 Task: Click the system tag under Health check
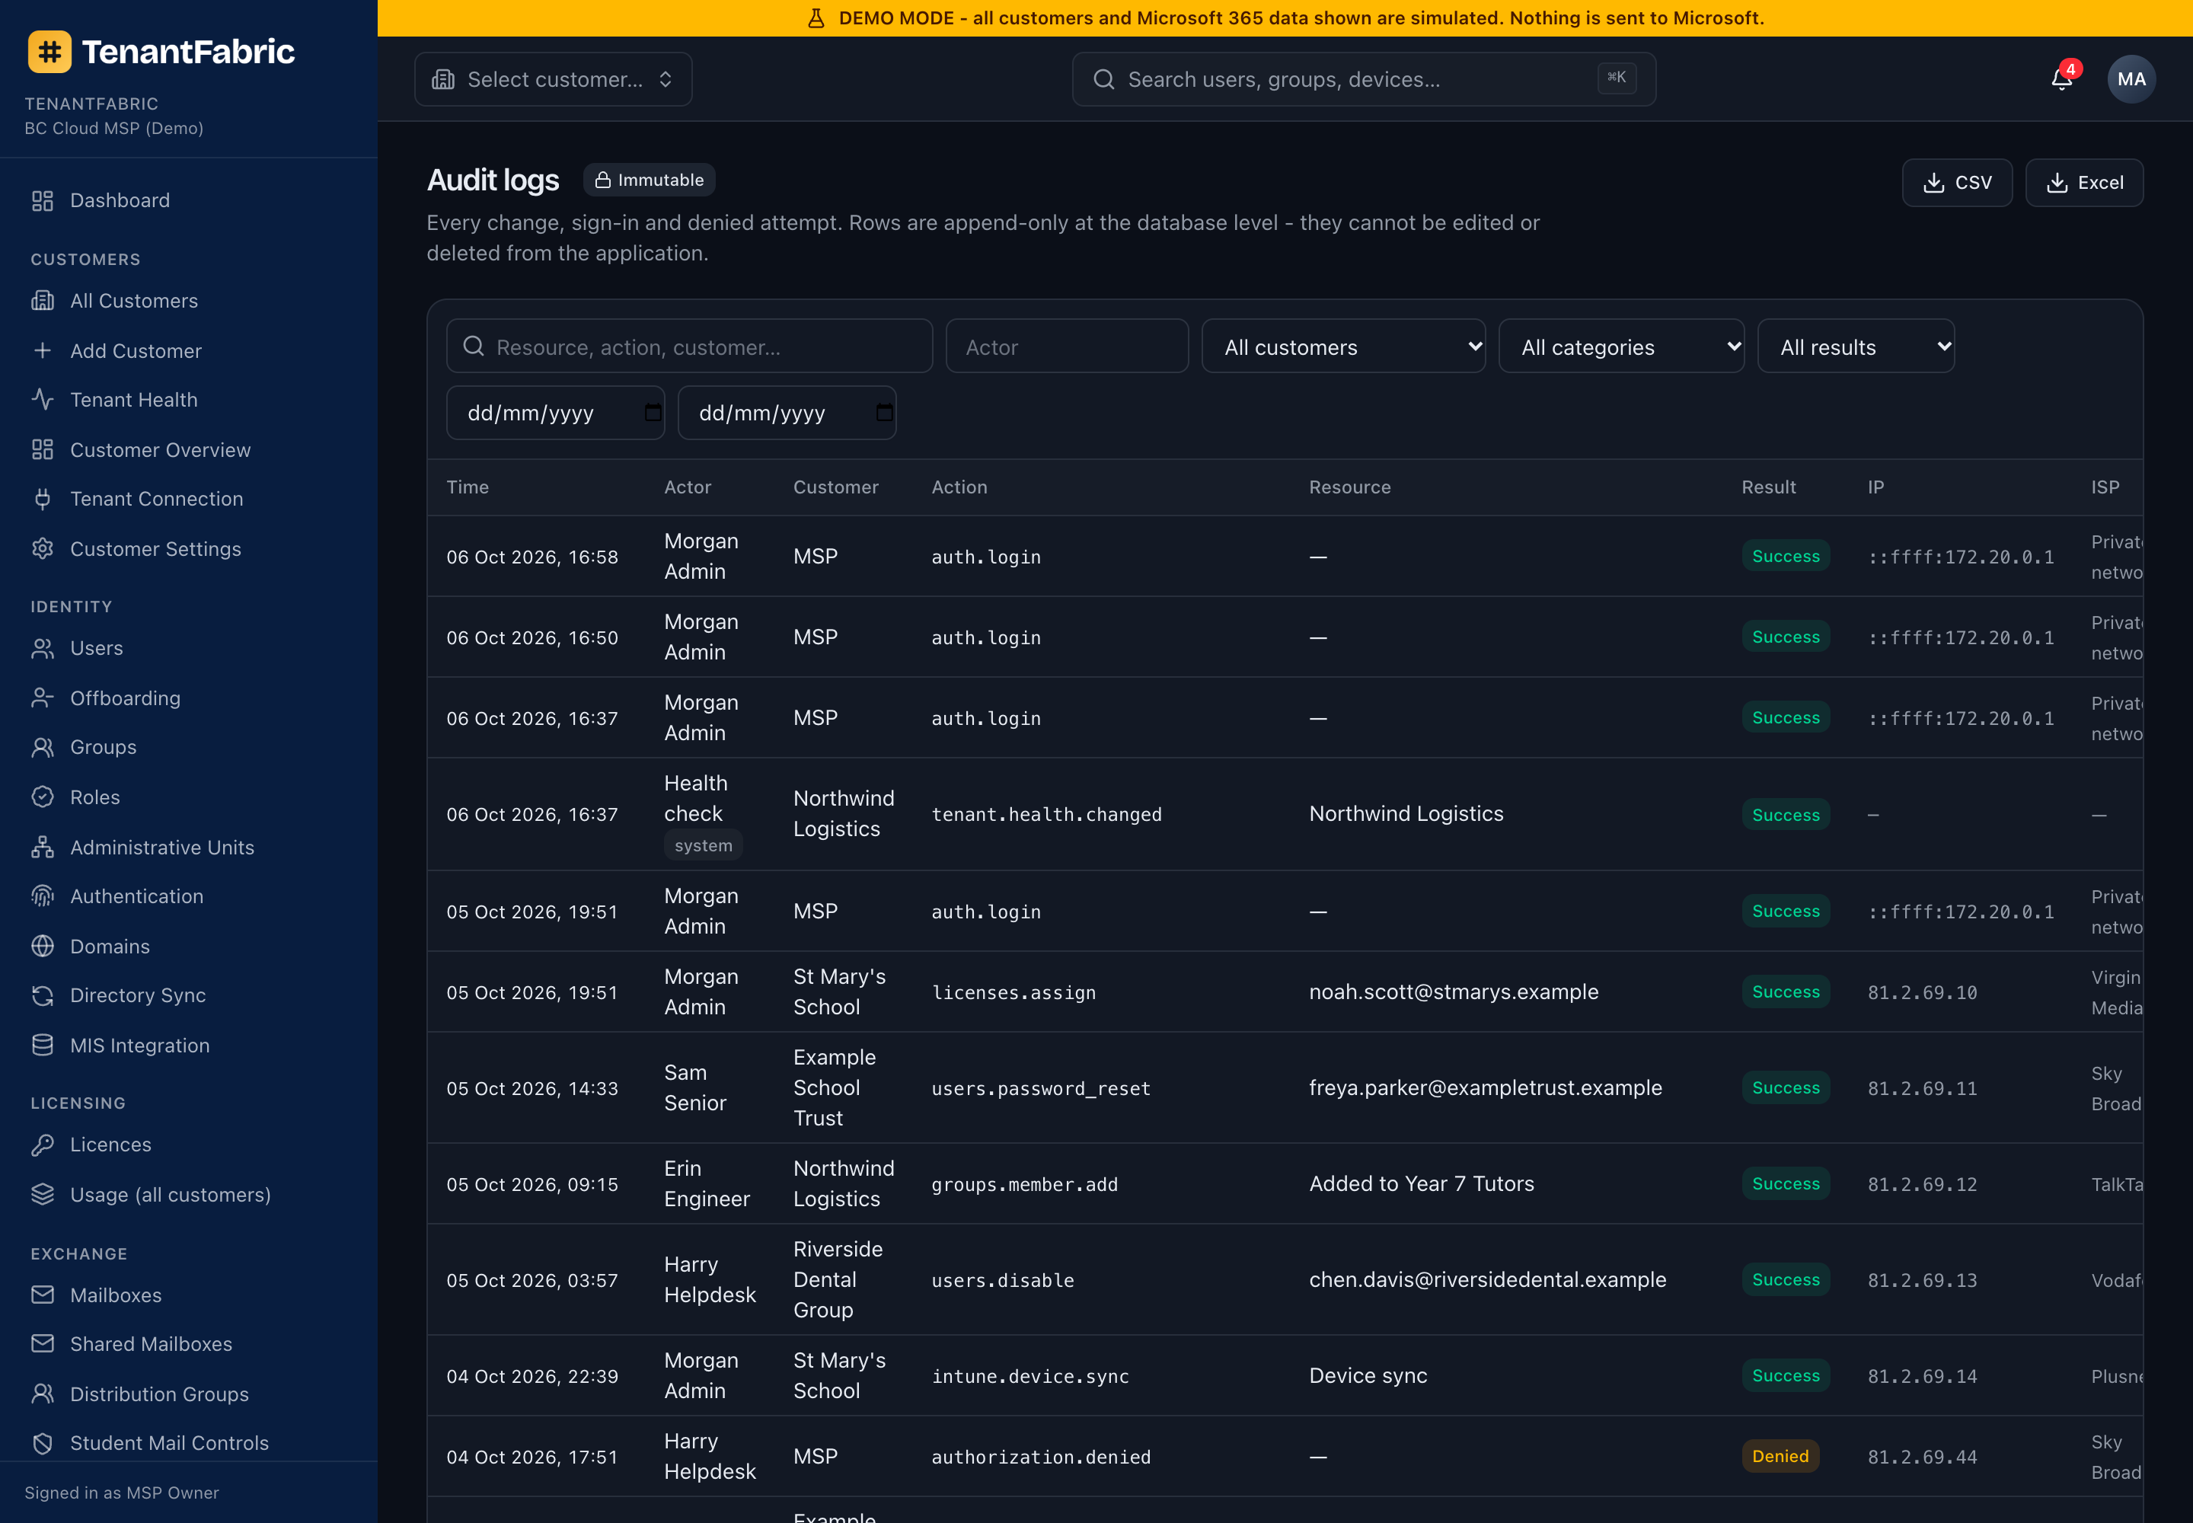[704, 845]
